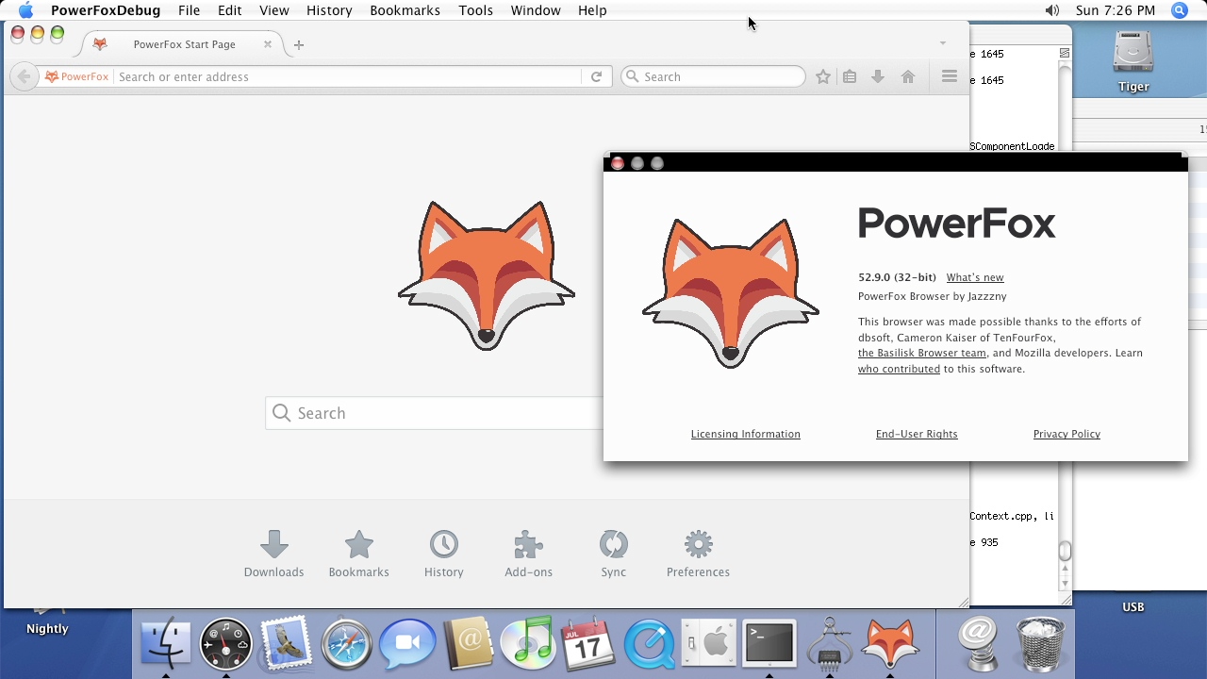Open the Privacy Policy link
Viewport: 1207px width, 679px height.
[x=1066, y=434]
